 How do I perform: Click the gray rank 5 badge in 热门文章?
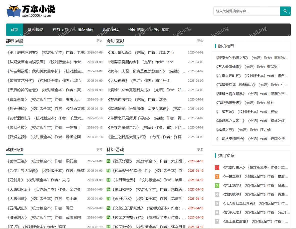pyautogui.click(x=217, y=203)
